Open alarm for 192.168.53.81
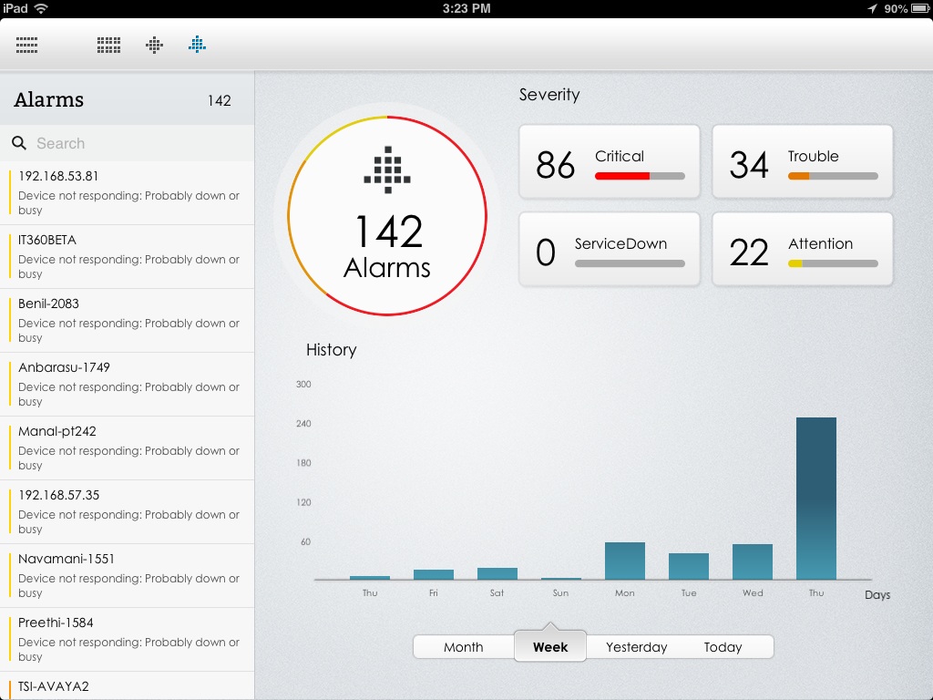This screenshot has height=700, width=933. point(128,193)
